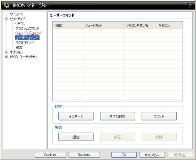
Task: Open リモコン settings in the tree
Action: [20, 24]
